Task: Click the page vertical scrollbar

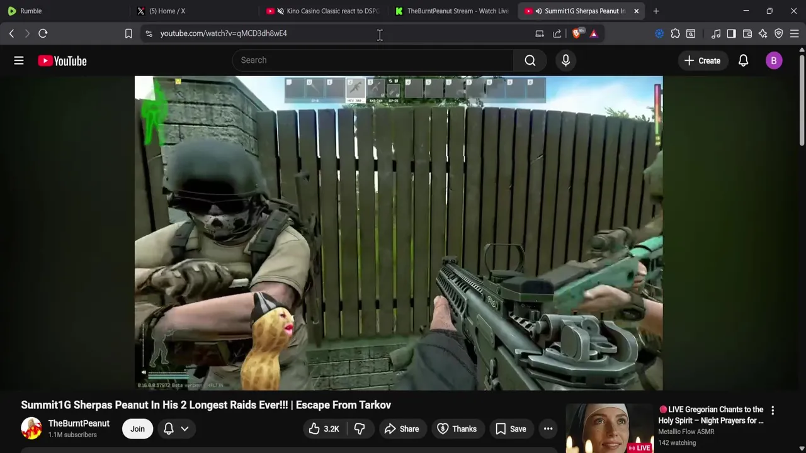Action: (802, 101)
